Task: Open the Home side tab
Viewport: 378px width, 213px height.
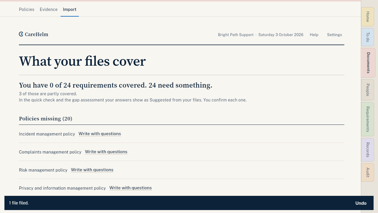Action: [x=368, y=17]
